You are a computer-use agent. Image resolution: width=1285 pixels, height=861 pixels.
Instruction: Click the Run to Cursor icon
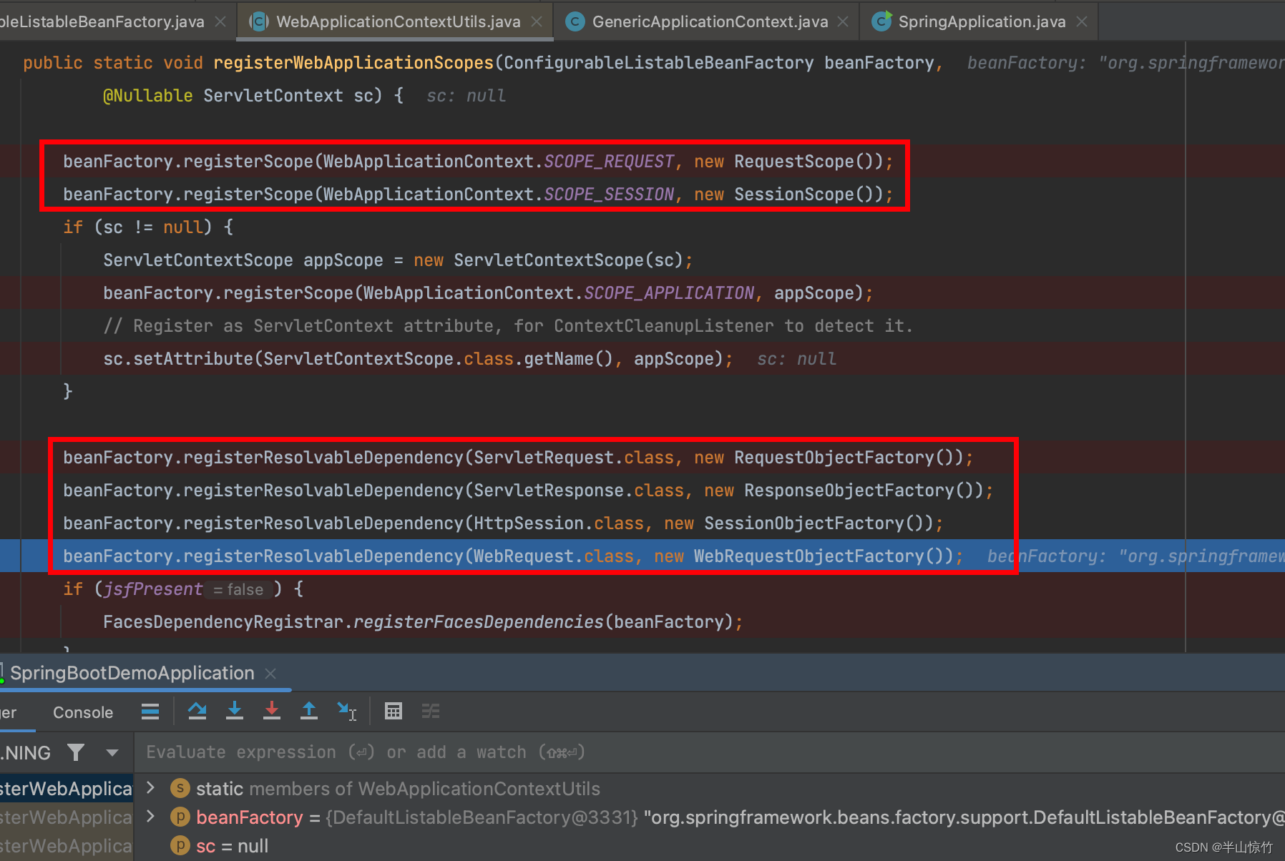click(x=347, y=711)
